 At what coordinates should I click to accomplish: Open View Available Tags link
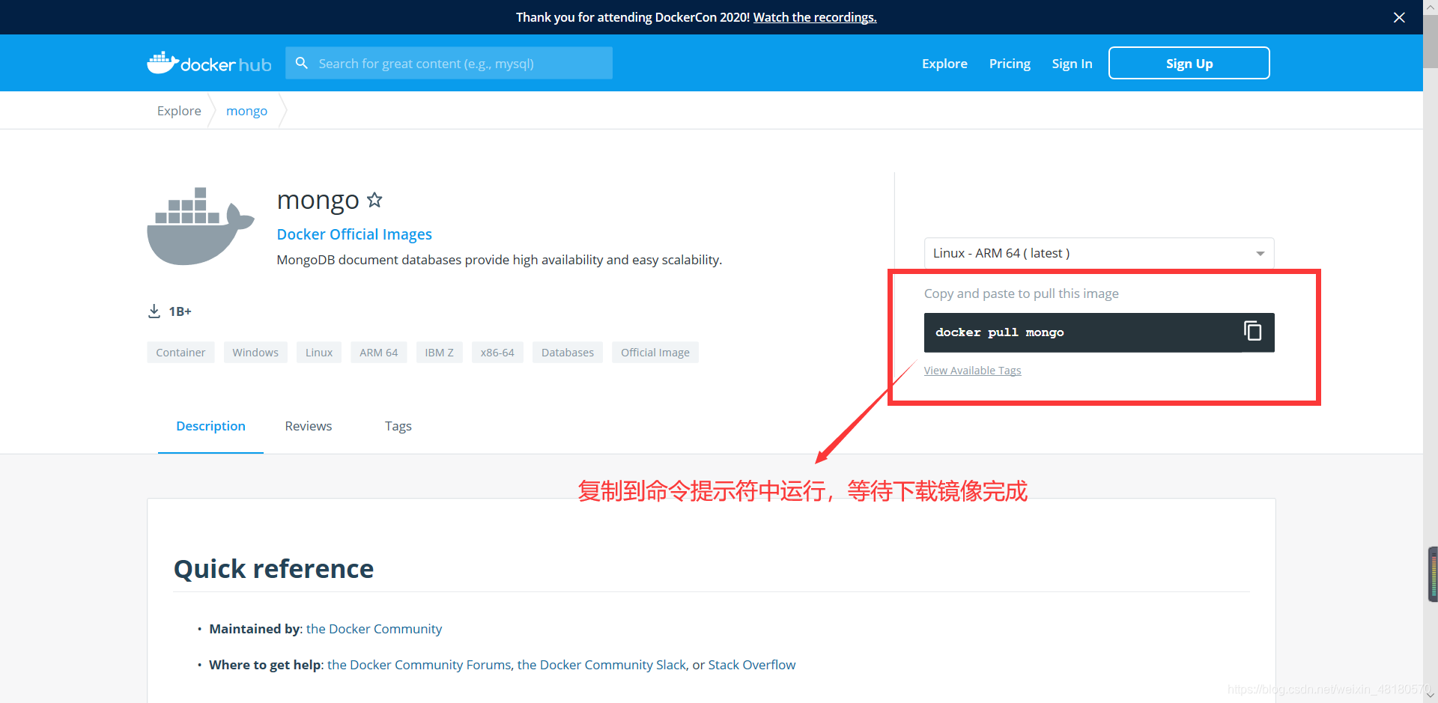(x=972, y=371)
